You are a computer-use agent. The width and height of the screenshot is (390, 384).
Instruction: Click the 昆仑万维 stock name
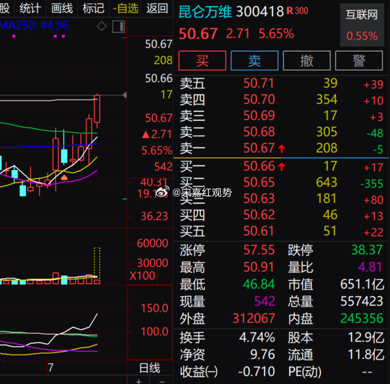[205, 11]
